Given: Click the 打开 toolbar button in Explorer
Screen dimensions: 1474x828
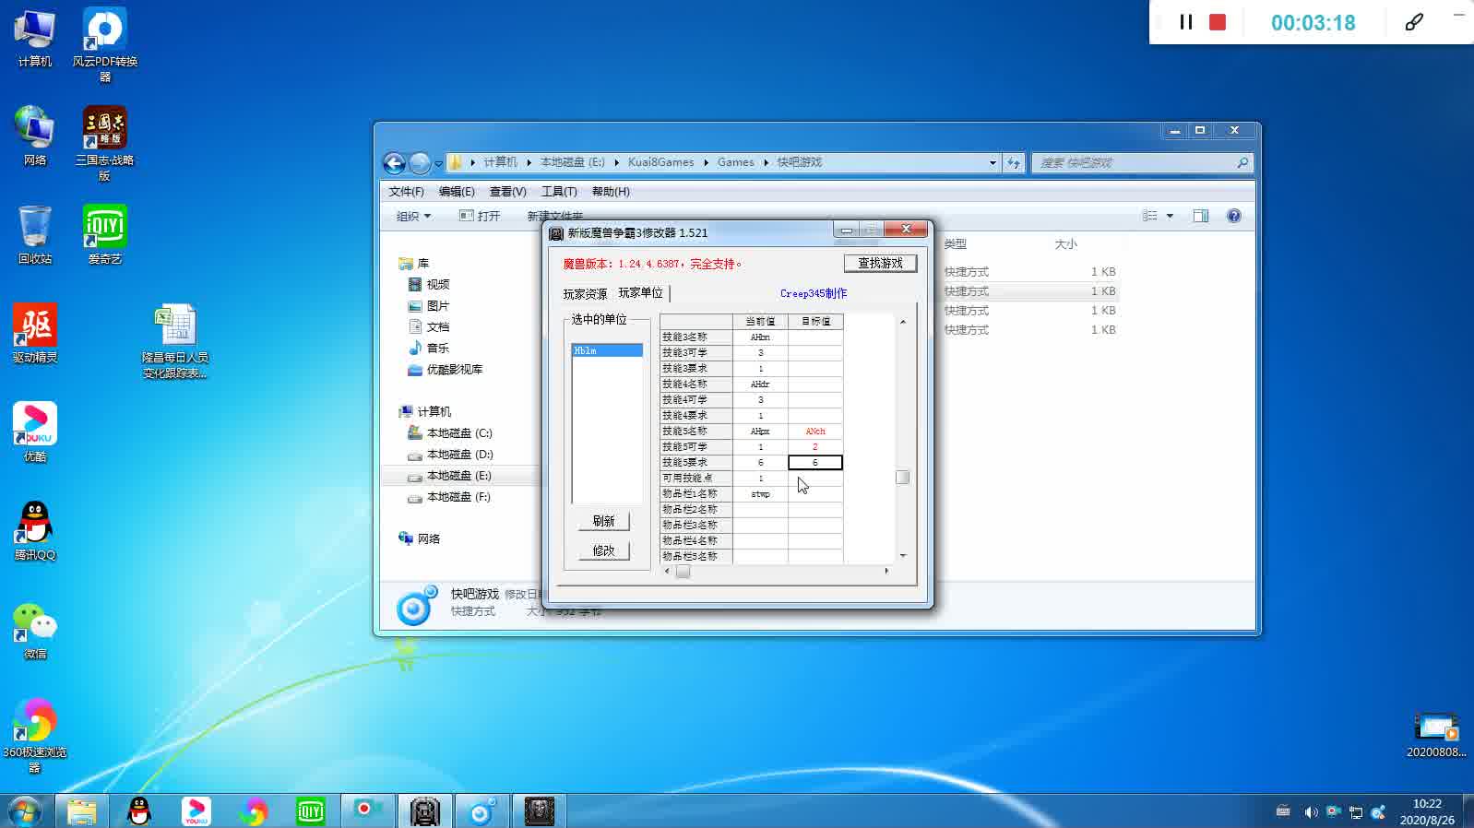Looking at the screenshot, I should 480,216.
